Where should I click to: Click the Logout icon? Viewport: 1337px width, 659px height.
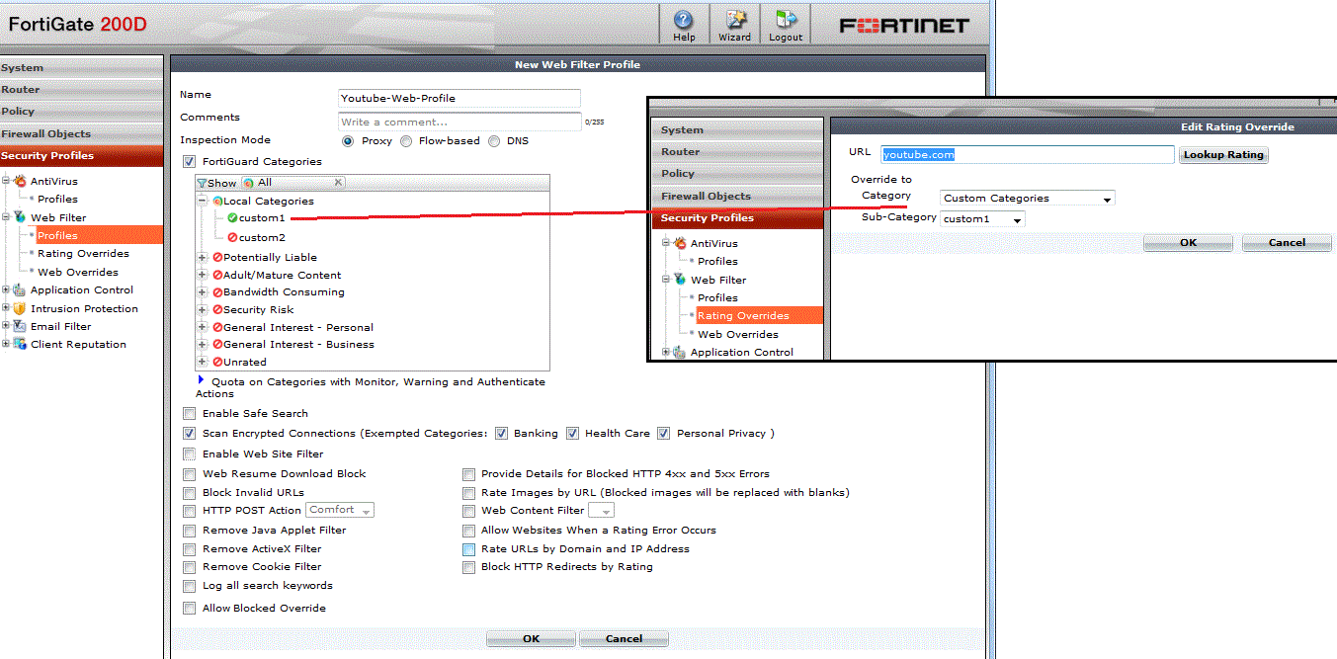coord(786,20)
